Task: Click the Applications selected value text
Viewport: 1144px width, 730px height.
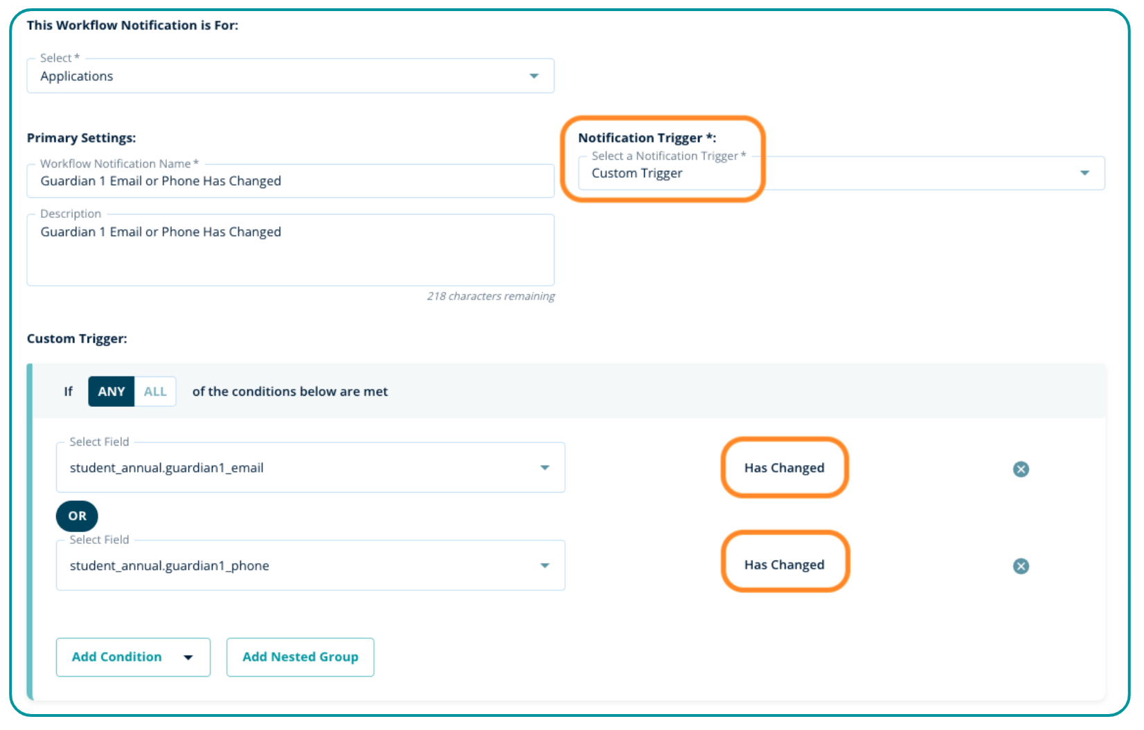Action: pyautogui.click(x=77, y=77)
